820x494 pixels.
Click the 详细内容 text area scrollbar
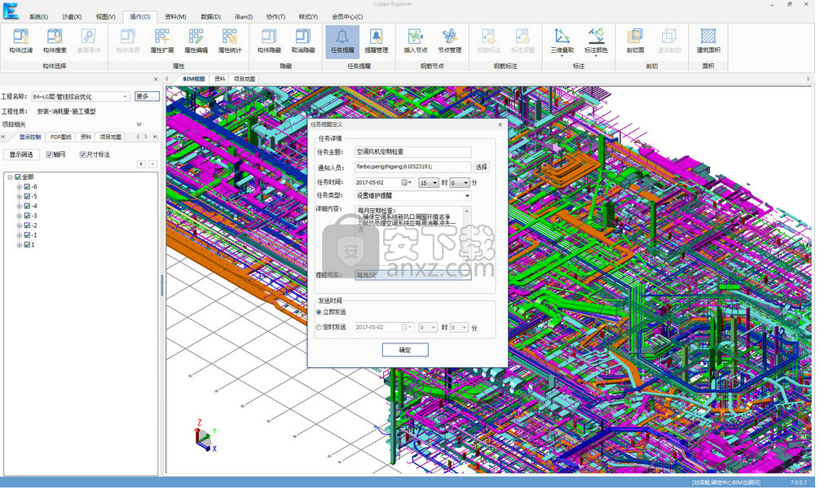click(x=467, y=235)
